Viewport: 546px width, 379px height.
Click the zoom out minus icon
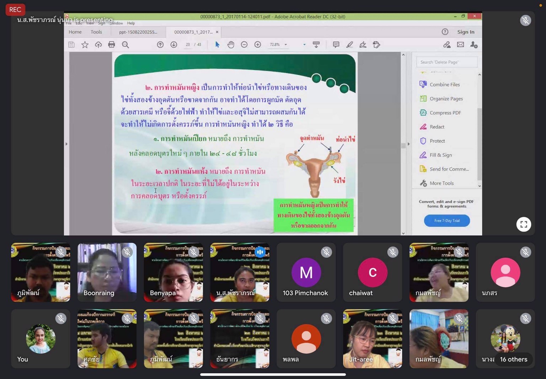click(244, 44)
